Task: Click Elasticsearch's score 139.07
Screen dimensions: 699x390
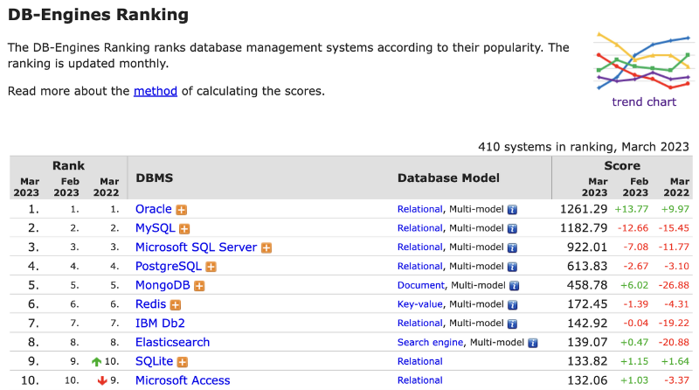Action: [x=587, y=342]
